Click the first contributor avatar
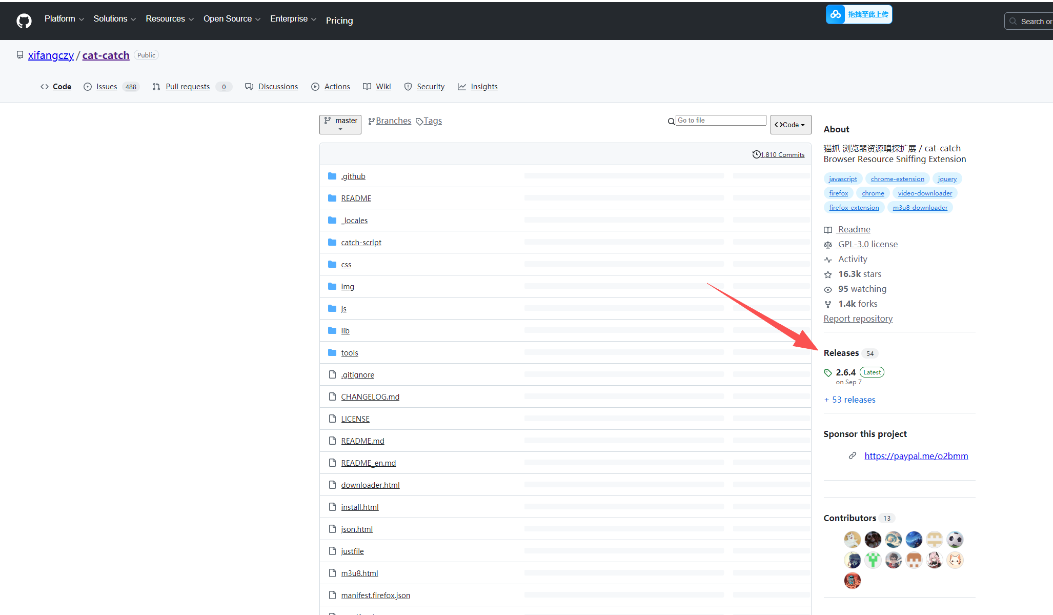1053x615 pixels. point(852,539)
